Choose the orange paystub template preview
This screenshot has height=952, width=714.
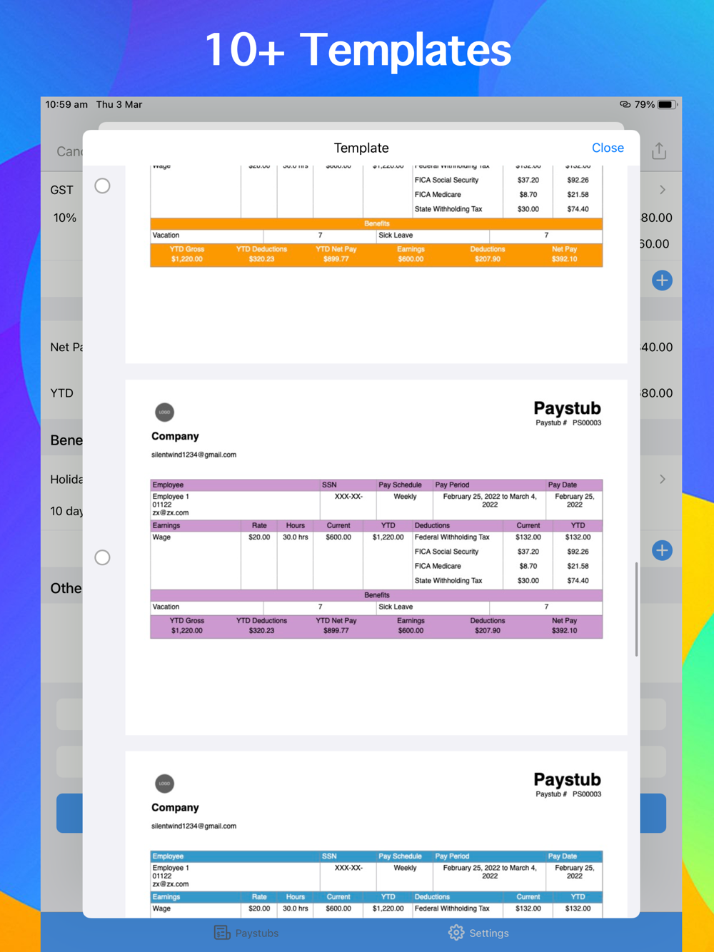(376, 264)
